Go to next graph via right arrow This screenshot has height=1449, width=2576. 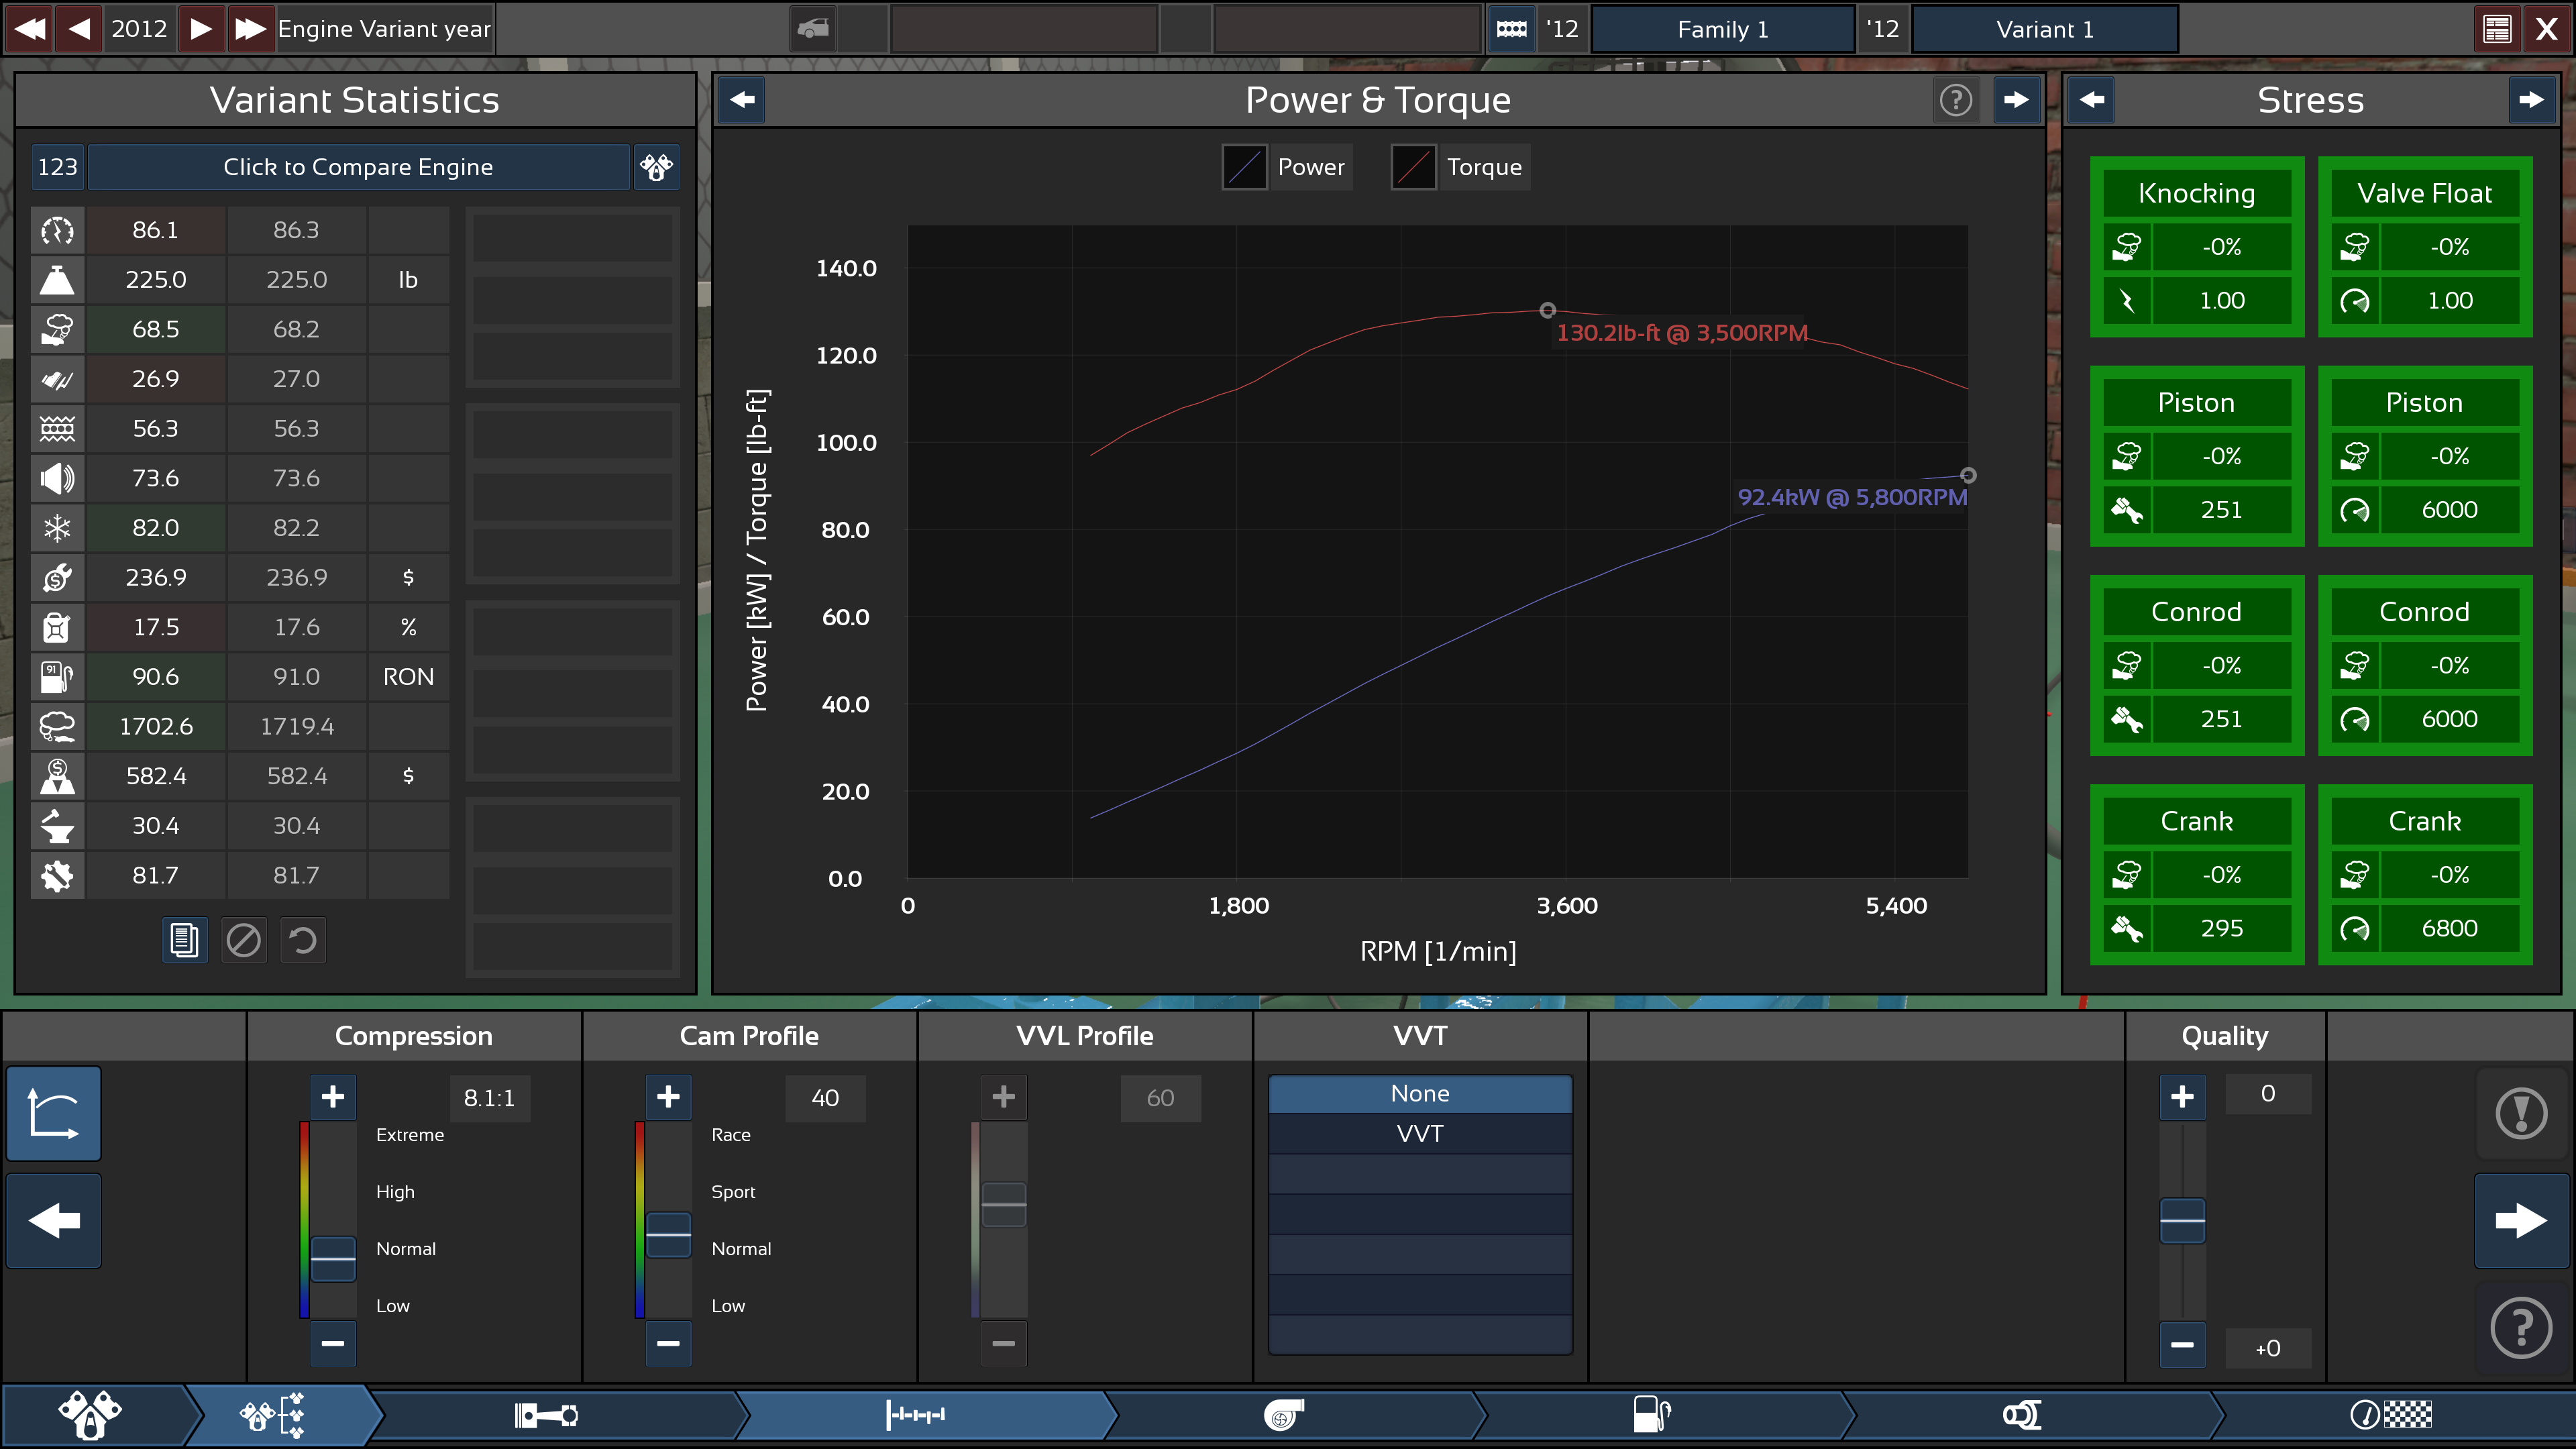pos(2016,99)
